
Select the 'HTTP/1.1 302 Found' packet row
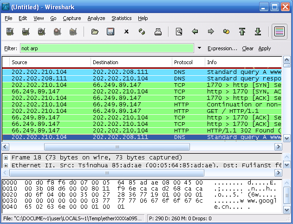[142, 131]
